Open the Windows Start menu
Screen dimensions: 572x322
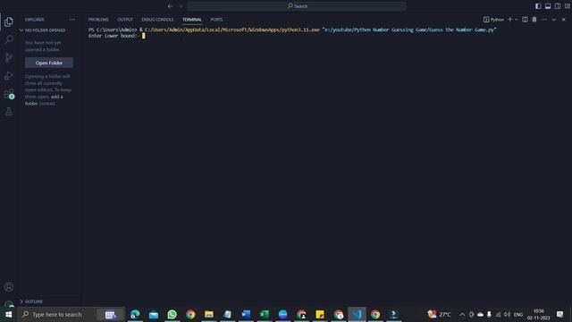8,314
